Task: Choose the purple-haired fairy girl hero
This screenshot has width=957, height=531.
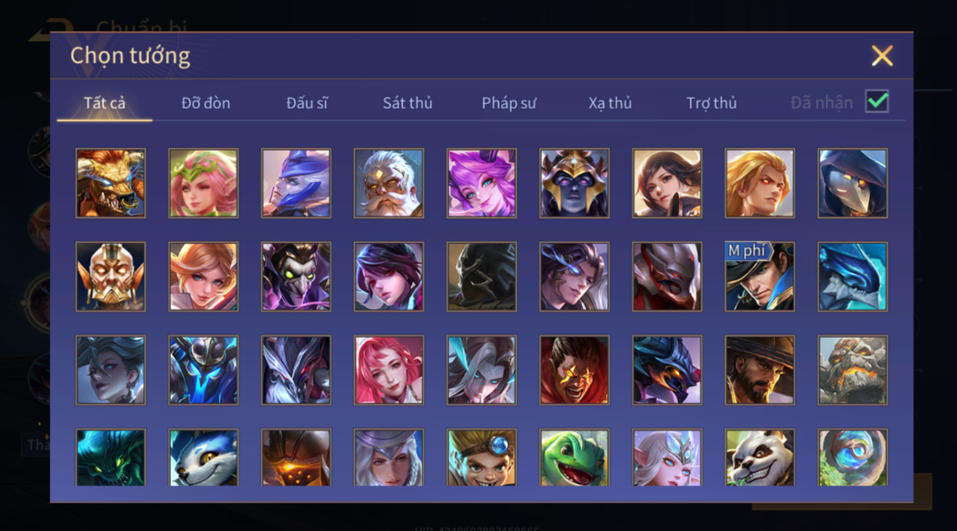Action: (x=481, y=184)
